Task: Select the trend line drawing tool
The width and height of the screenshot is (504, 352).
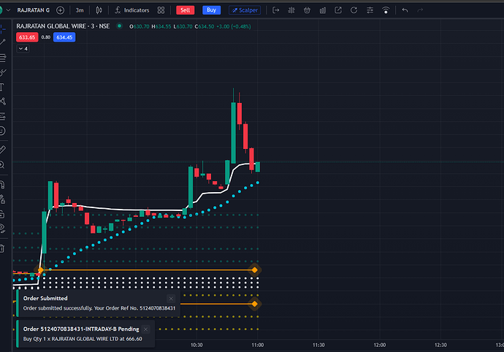Action: pyautogui.click(x=3, y=42)
